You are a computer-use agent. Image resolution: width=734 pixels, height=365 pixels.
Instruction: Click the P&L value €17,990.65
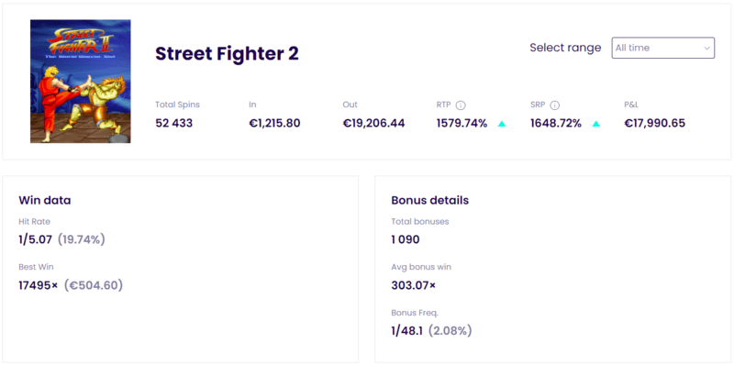pyautogui.click(x=655, y=124)
